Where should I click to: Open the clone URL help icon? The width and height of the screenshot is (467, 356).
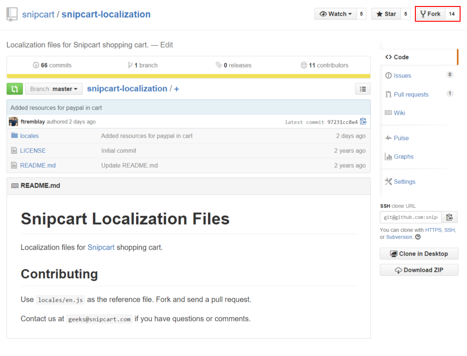click(x=418, y=237)
